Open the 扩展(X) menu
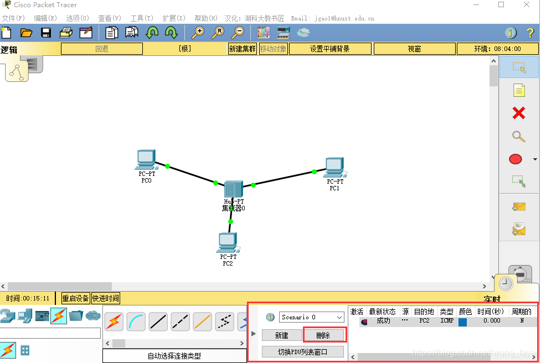 (173, 18)
